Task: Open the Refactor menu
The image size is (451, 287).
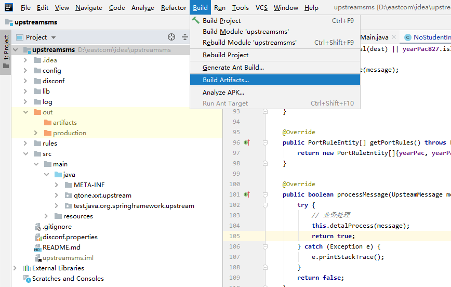Action: [174, 7]
